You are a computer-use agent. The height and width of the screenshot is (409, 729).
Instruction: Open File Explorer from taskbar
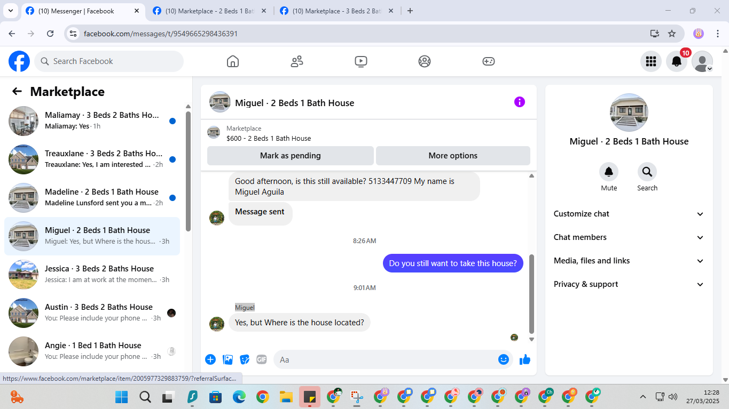click(286, 397)
